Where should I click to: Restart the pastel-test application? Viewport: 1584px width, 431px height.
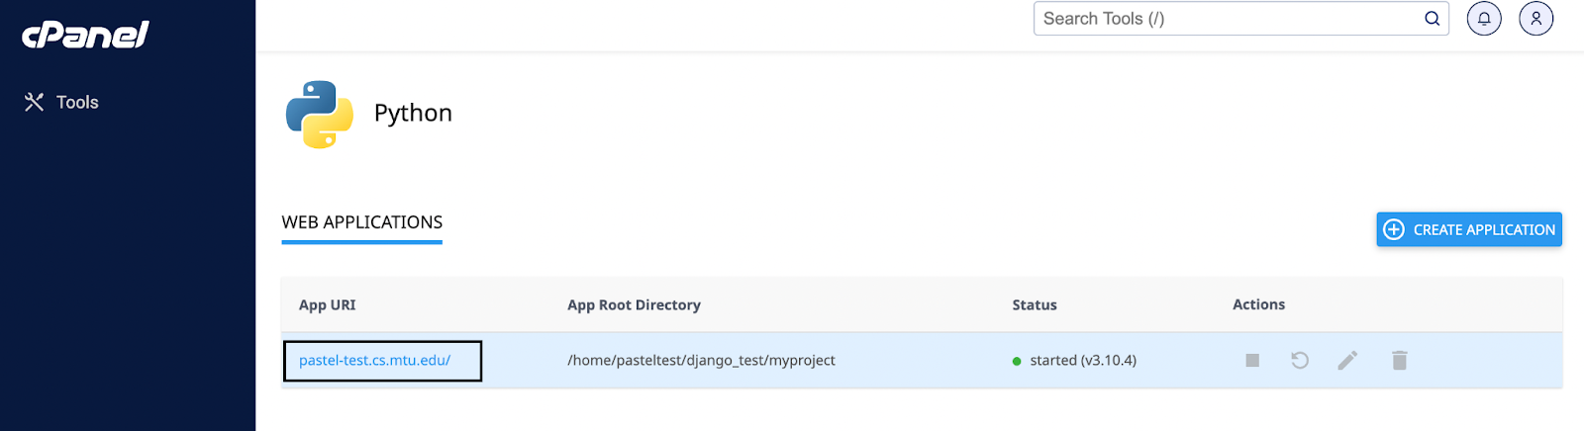(x=1300, y=360)
